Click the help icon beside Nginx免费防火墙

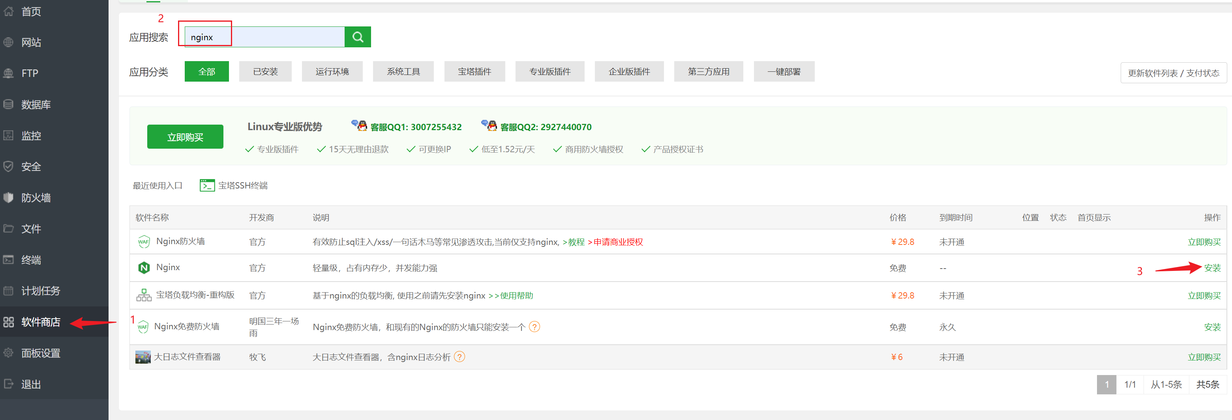(535, 327)
